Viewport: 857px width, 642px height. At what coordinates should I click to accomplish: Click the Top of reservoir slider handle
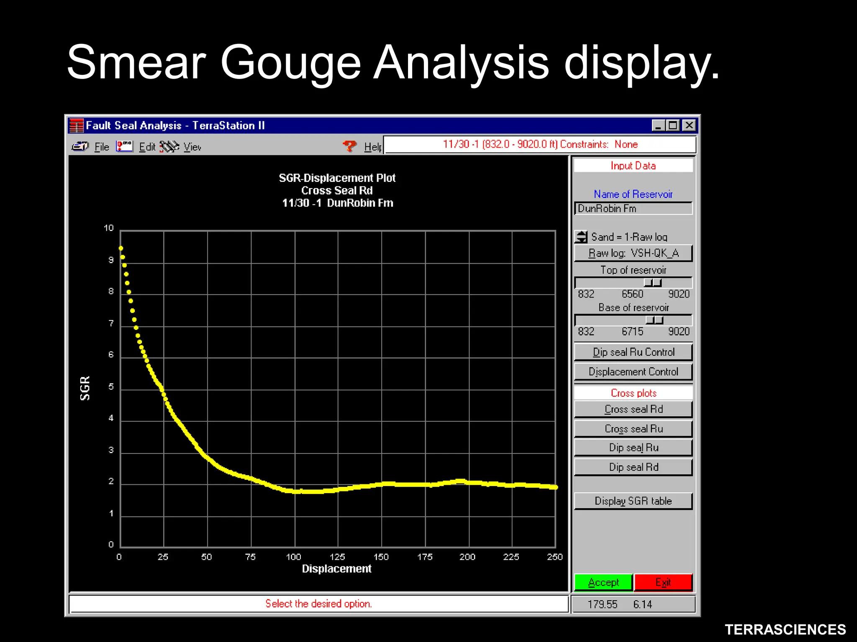click(x=652, y=283)
